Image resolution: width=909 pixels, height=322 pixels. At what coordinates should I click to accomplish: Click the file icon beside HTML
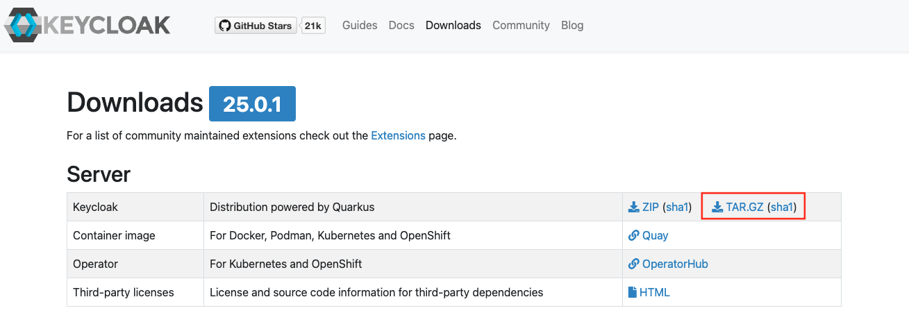633,292
